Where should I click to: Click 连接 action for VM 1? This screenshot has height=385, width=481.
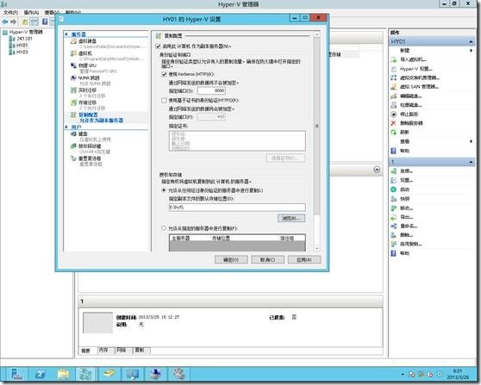coord(406,171)
